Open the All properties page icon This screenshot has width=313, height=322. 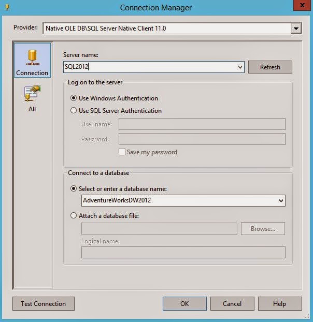32,98
